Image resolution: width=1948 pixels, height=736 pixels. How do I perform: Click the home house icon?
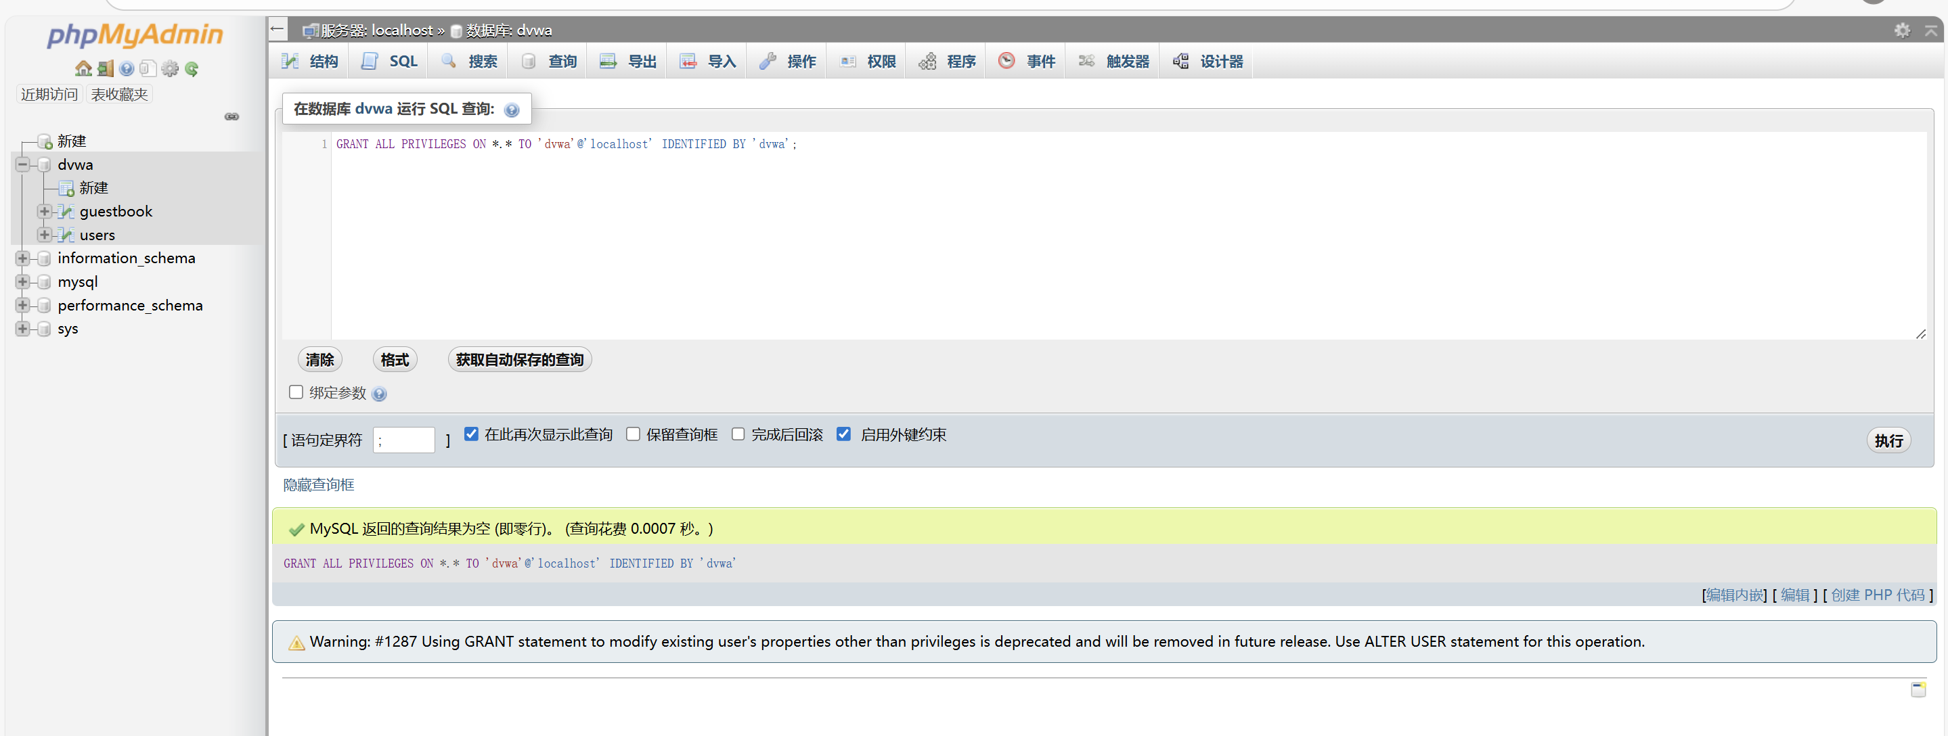click(x=83, y=69)
